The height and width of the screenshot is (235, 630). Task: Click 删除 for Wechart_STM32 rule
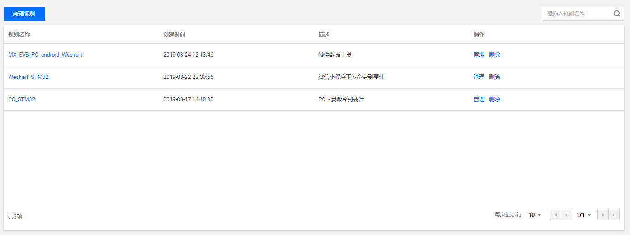point(495,77)
